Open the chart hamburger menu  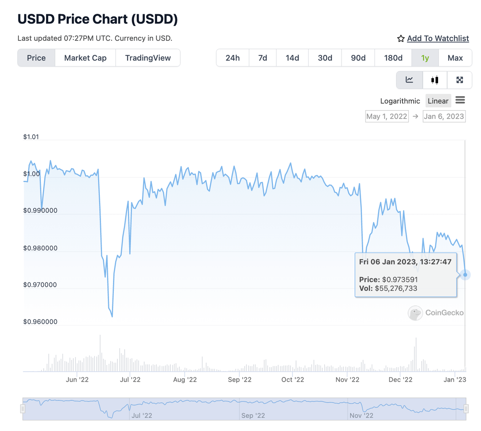point(460,100)
